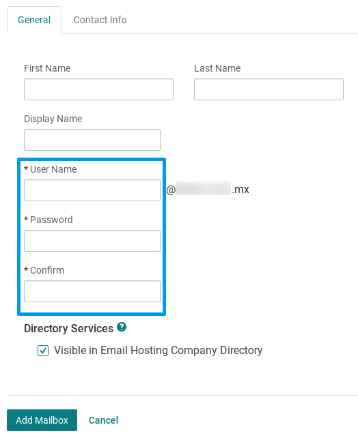Select the General tab
358x438 pixels.
(x=34, y=20)
